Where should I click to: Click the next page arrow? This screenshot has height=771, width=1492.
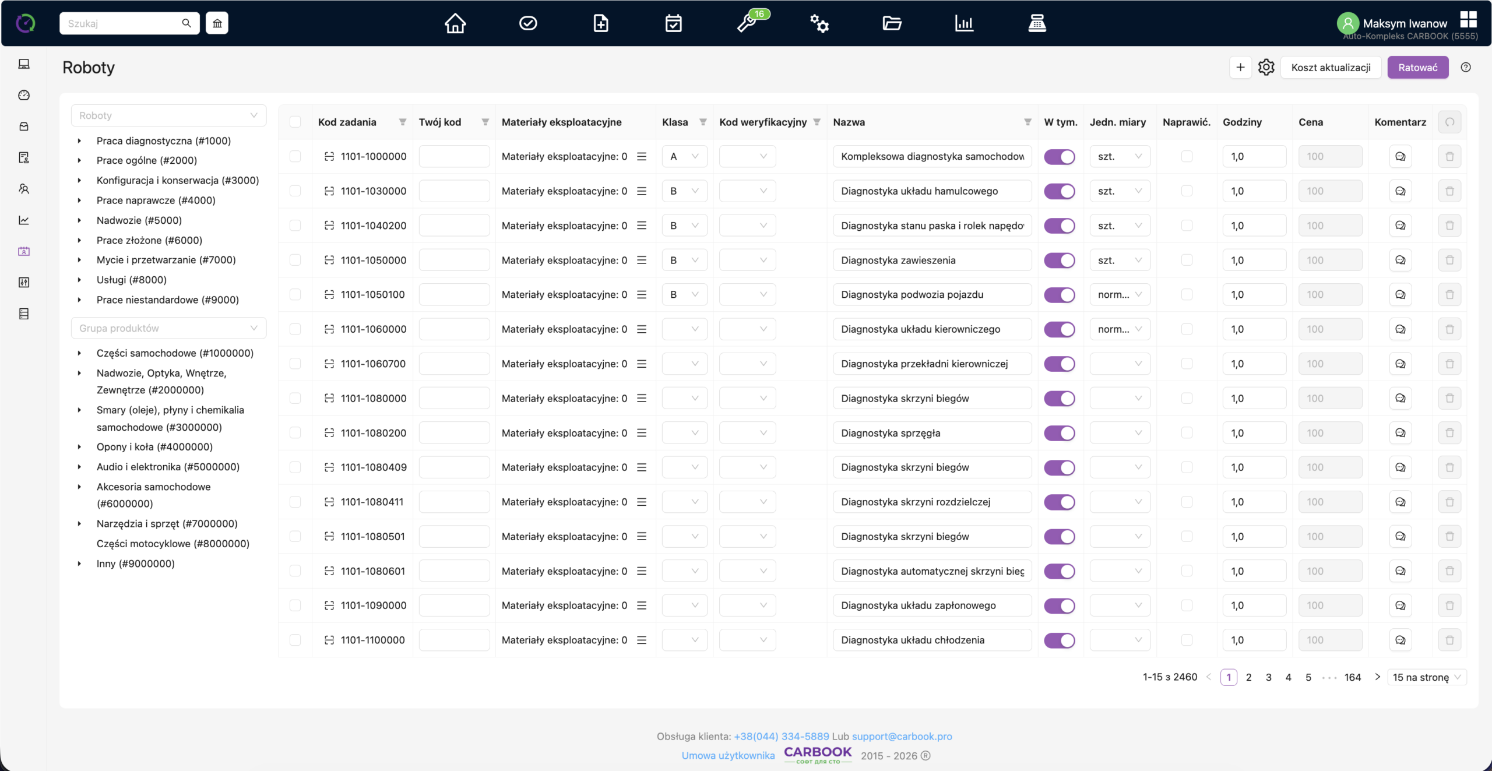click(x=1377, y=677)
